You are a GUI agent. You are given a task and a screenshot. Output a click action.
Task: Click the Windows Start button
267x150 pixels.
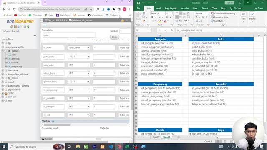4,147
